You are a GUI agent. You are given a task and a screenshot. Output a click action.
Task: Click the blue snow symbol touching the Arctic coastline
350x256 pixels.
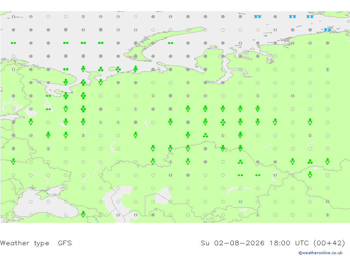(x=328, y=30)
